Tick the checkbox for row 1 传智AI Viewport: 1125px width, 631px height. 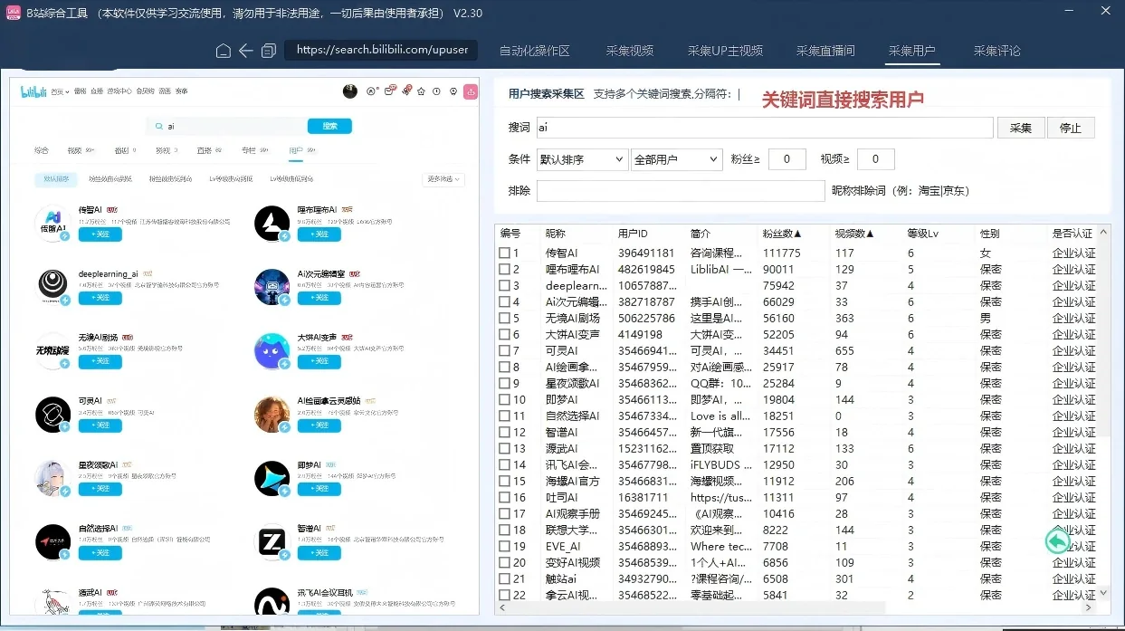(504, 253)
